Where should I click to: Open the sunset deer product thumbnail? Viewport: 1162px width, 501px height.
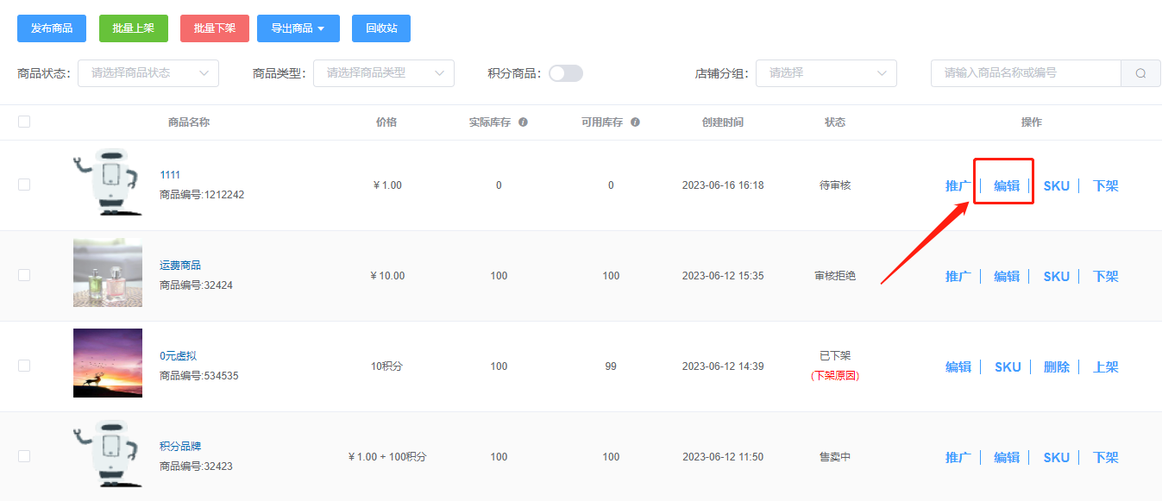(108, 363)
